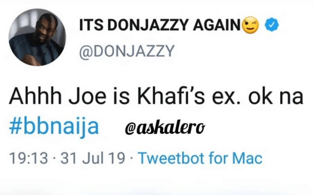Open the #bbnaija hashtag
Image resolution: width=314 pixels, height=195 pixels.
[x=54, y=127]
